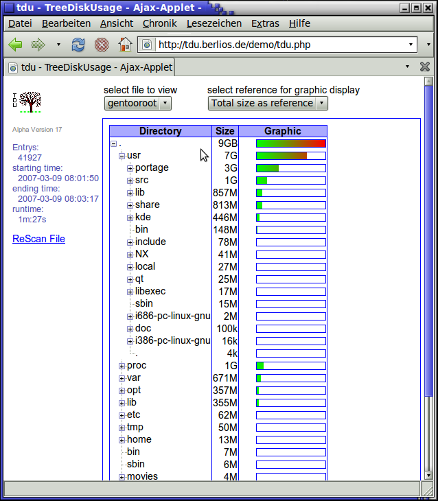Click the ReScan File link
438x501 pixels.
pyautogui.click(x=38, y=239)
